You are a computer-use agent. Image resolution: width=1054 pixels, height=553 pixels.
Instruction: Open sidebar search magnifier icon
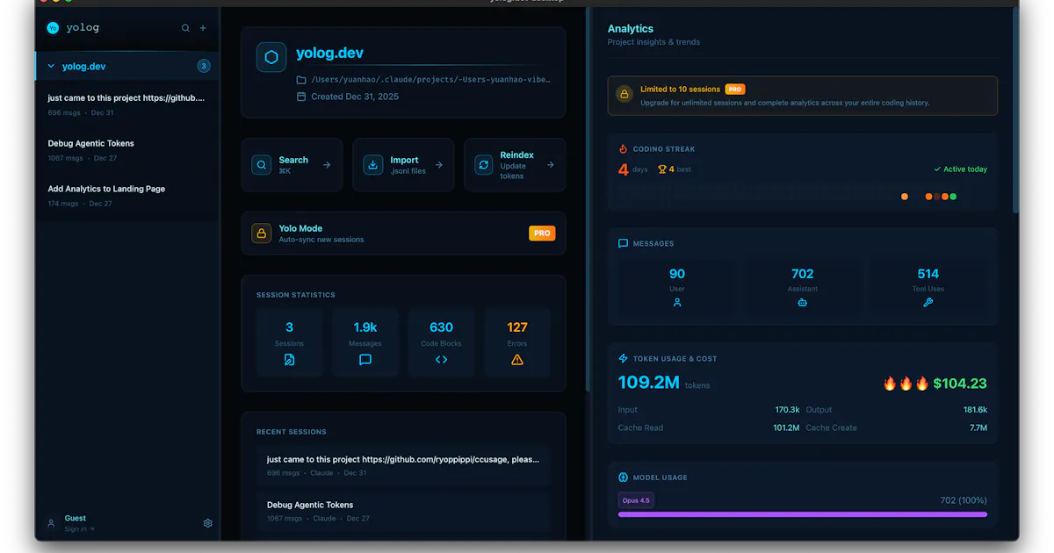click(x=185, y=28)
